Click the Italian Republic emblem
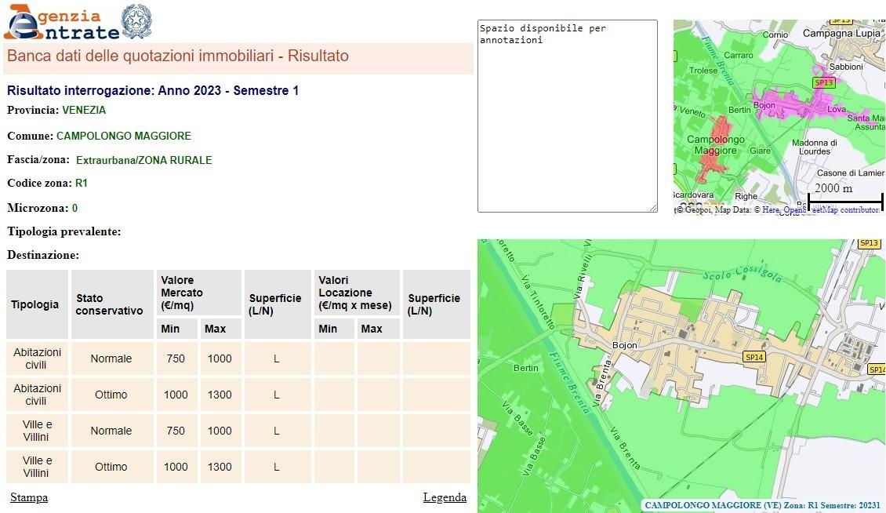Screen dimensions: 886x513 136,21
